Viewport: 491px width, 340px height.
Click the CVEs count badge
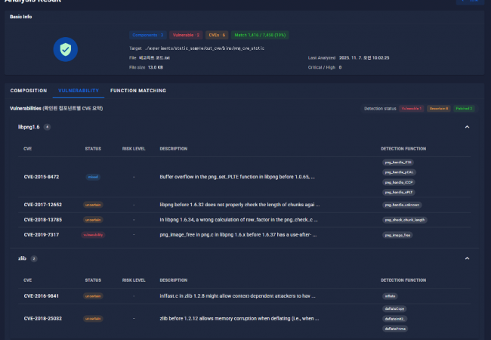click(218, 35)
